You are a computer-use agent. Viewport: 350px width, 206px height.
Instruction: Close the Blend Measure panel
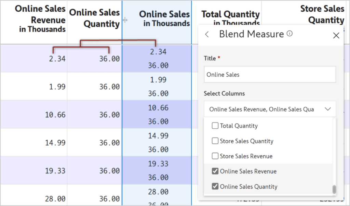tap(336, 35)
